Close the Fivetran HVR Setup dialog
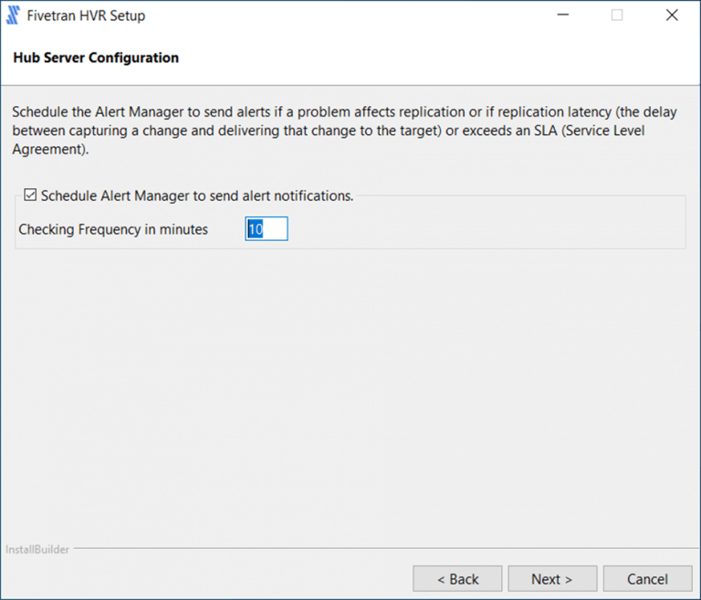 tap(672, 16)
